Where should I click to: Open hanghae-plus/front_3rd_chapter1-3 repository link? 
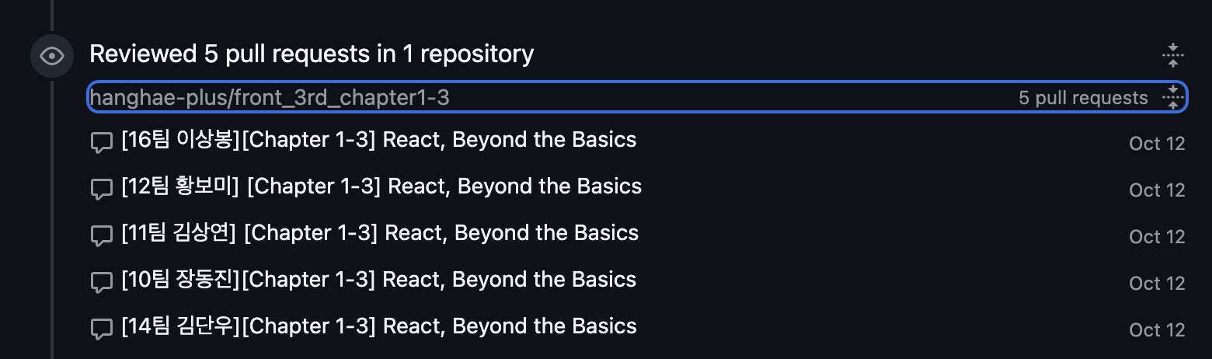270,97
